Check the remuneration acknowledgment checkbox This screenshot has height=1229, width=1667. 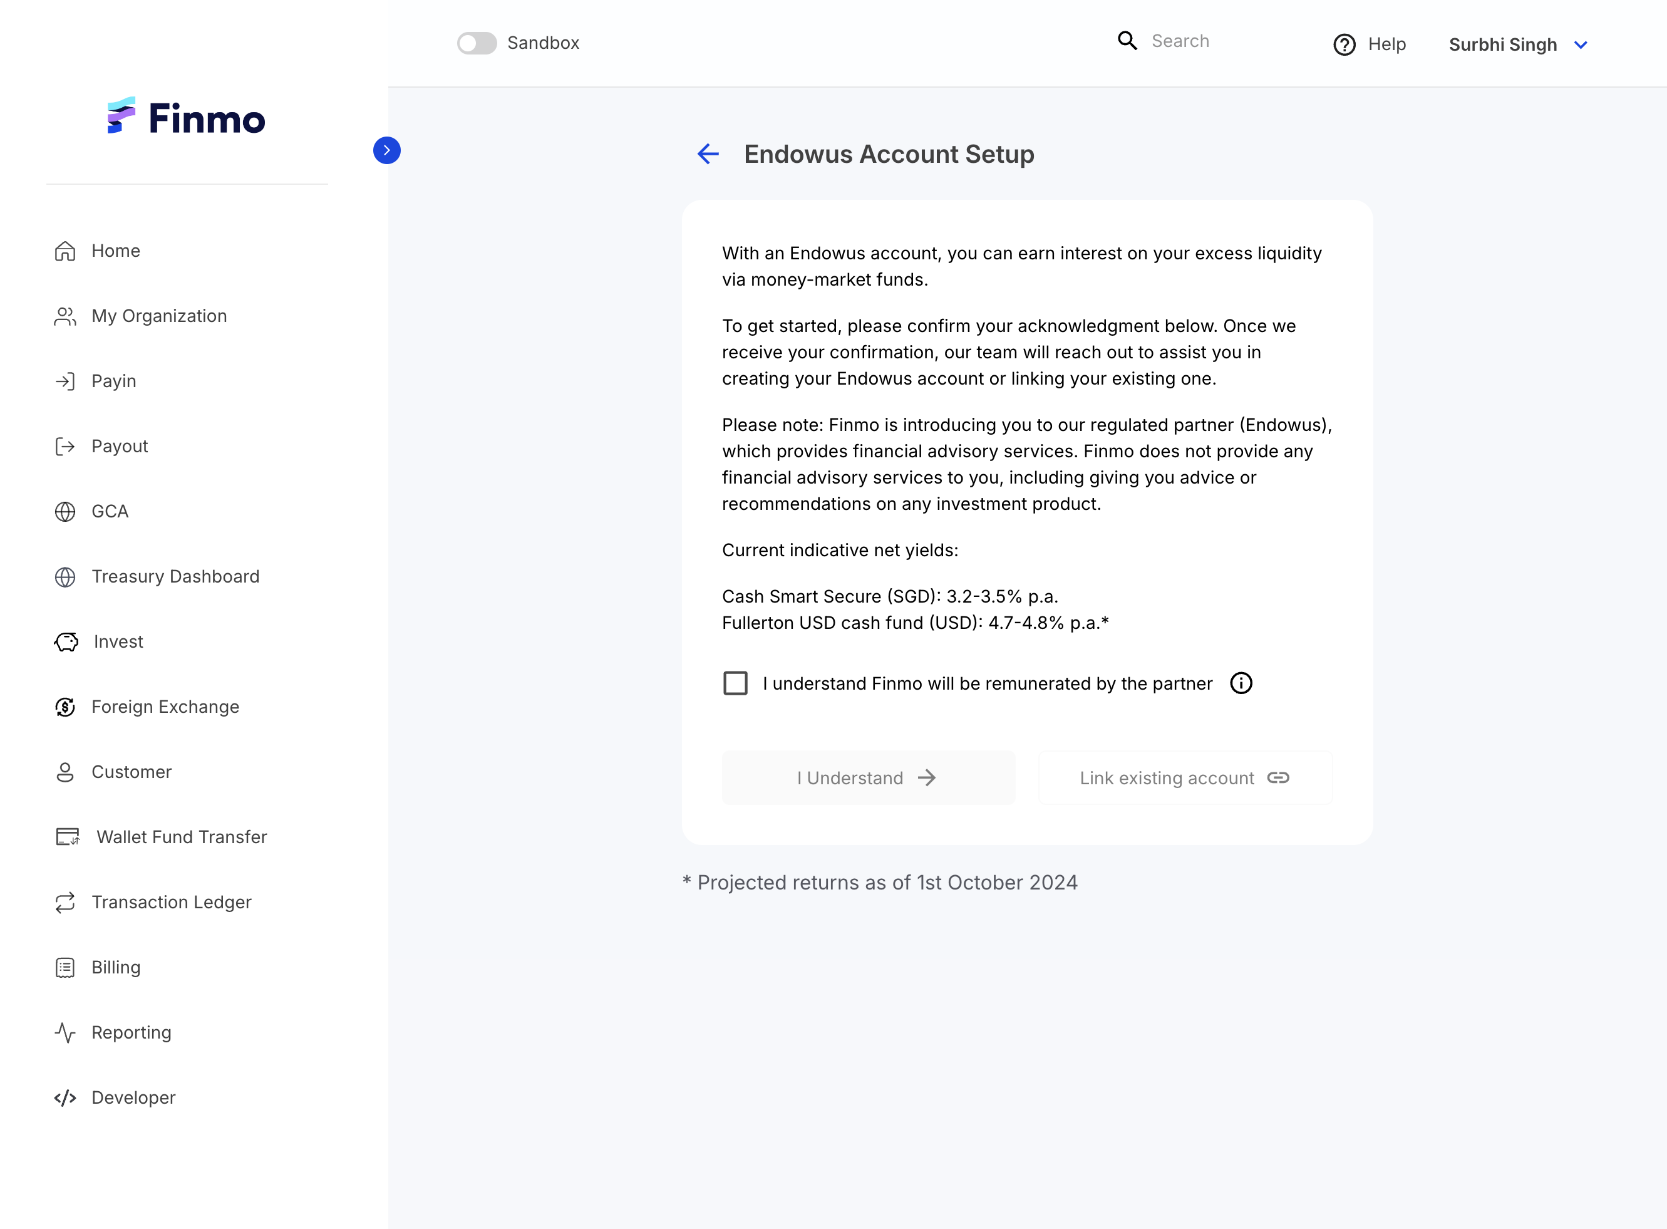735,683
